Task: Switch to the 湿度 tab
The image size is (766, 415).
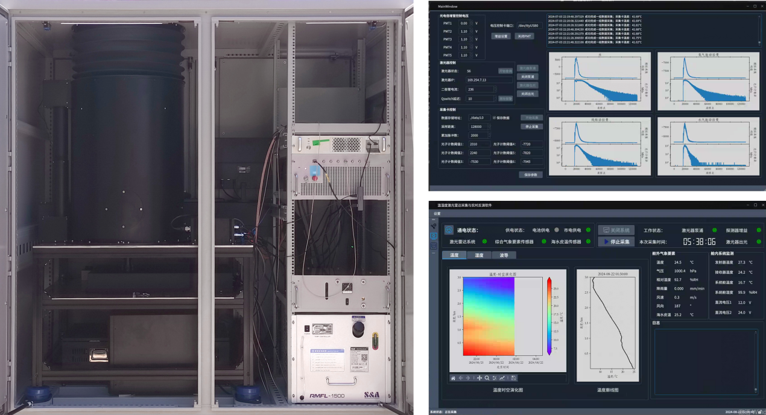Action: (479, 255)
